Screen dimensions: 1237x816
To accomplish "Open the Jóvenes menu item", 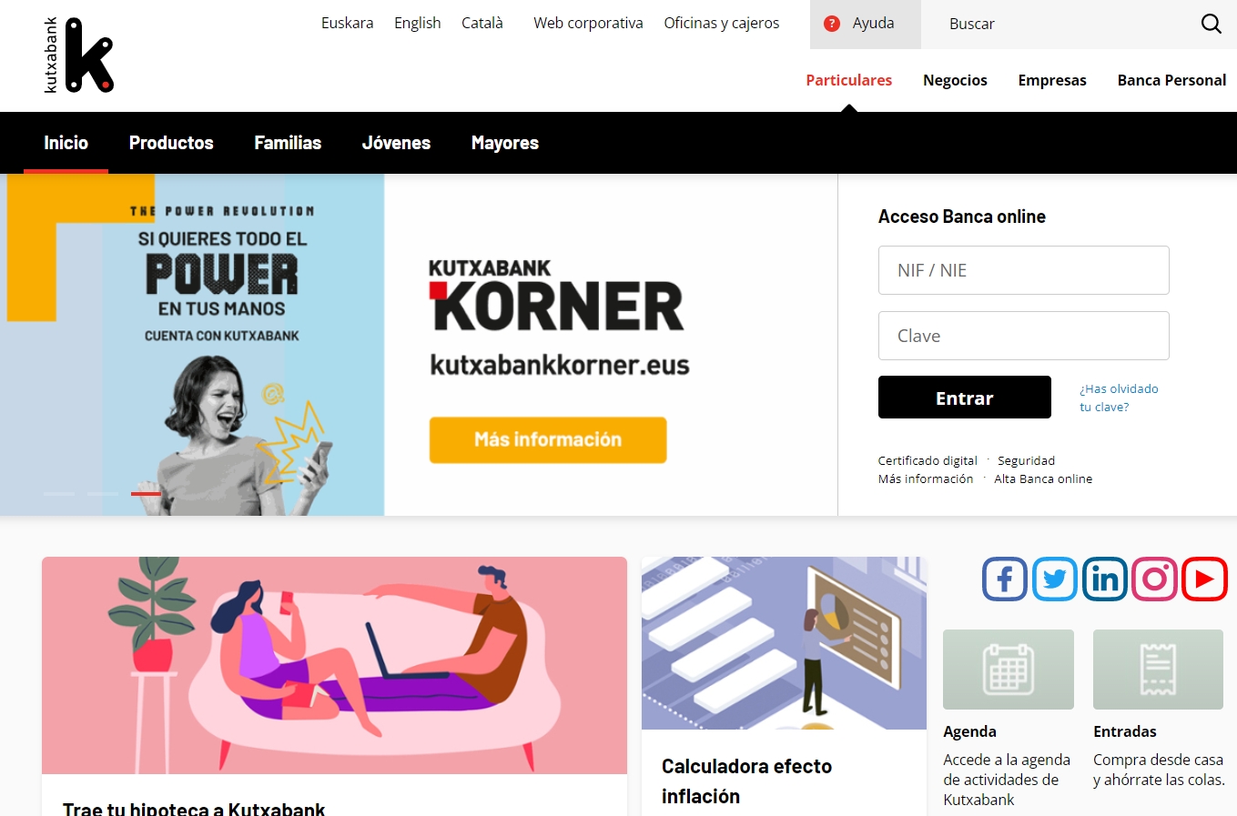I will [x=396, y=143].
